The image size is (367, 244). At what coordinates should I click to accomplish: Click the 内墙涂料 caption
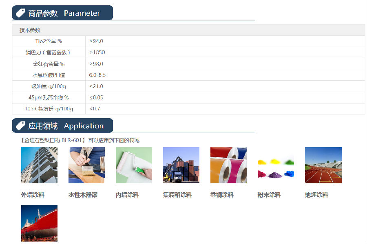[x=127, y=195]
